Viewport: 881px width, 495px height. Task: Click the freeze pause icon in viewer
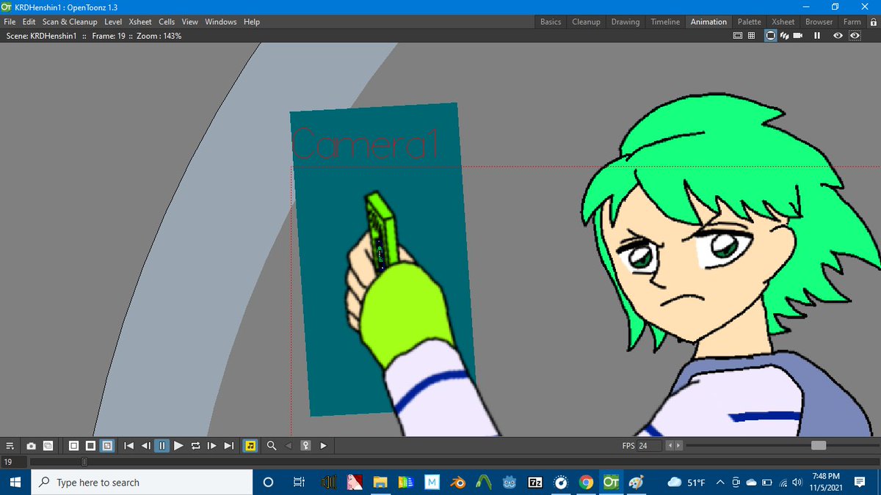coord(817,36)
